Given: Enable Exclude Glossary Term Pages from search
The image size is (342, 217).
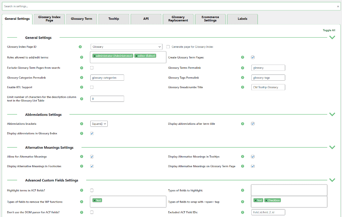Looking at the screenshot, I should (x=92, y=68).
